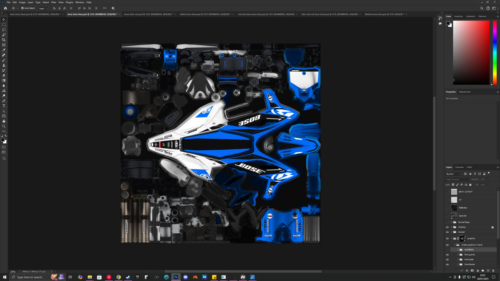The width and height of the screenshot is (500, 281).
Task: Show the BETA CUTOUT layer
Action: (x=447, y=192)
